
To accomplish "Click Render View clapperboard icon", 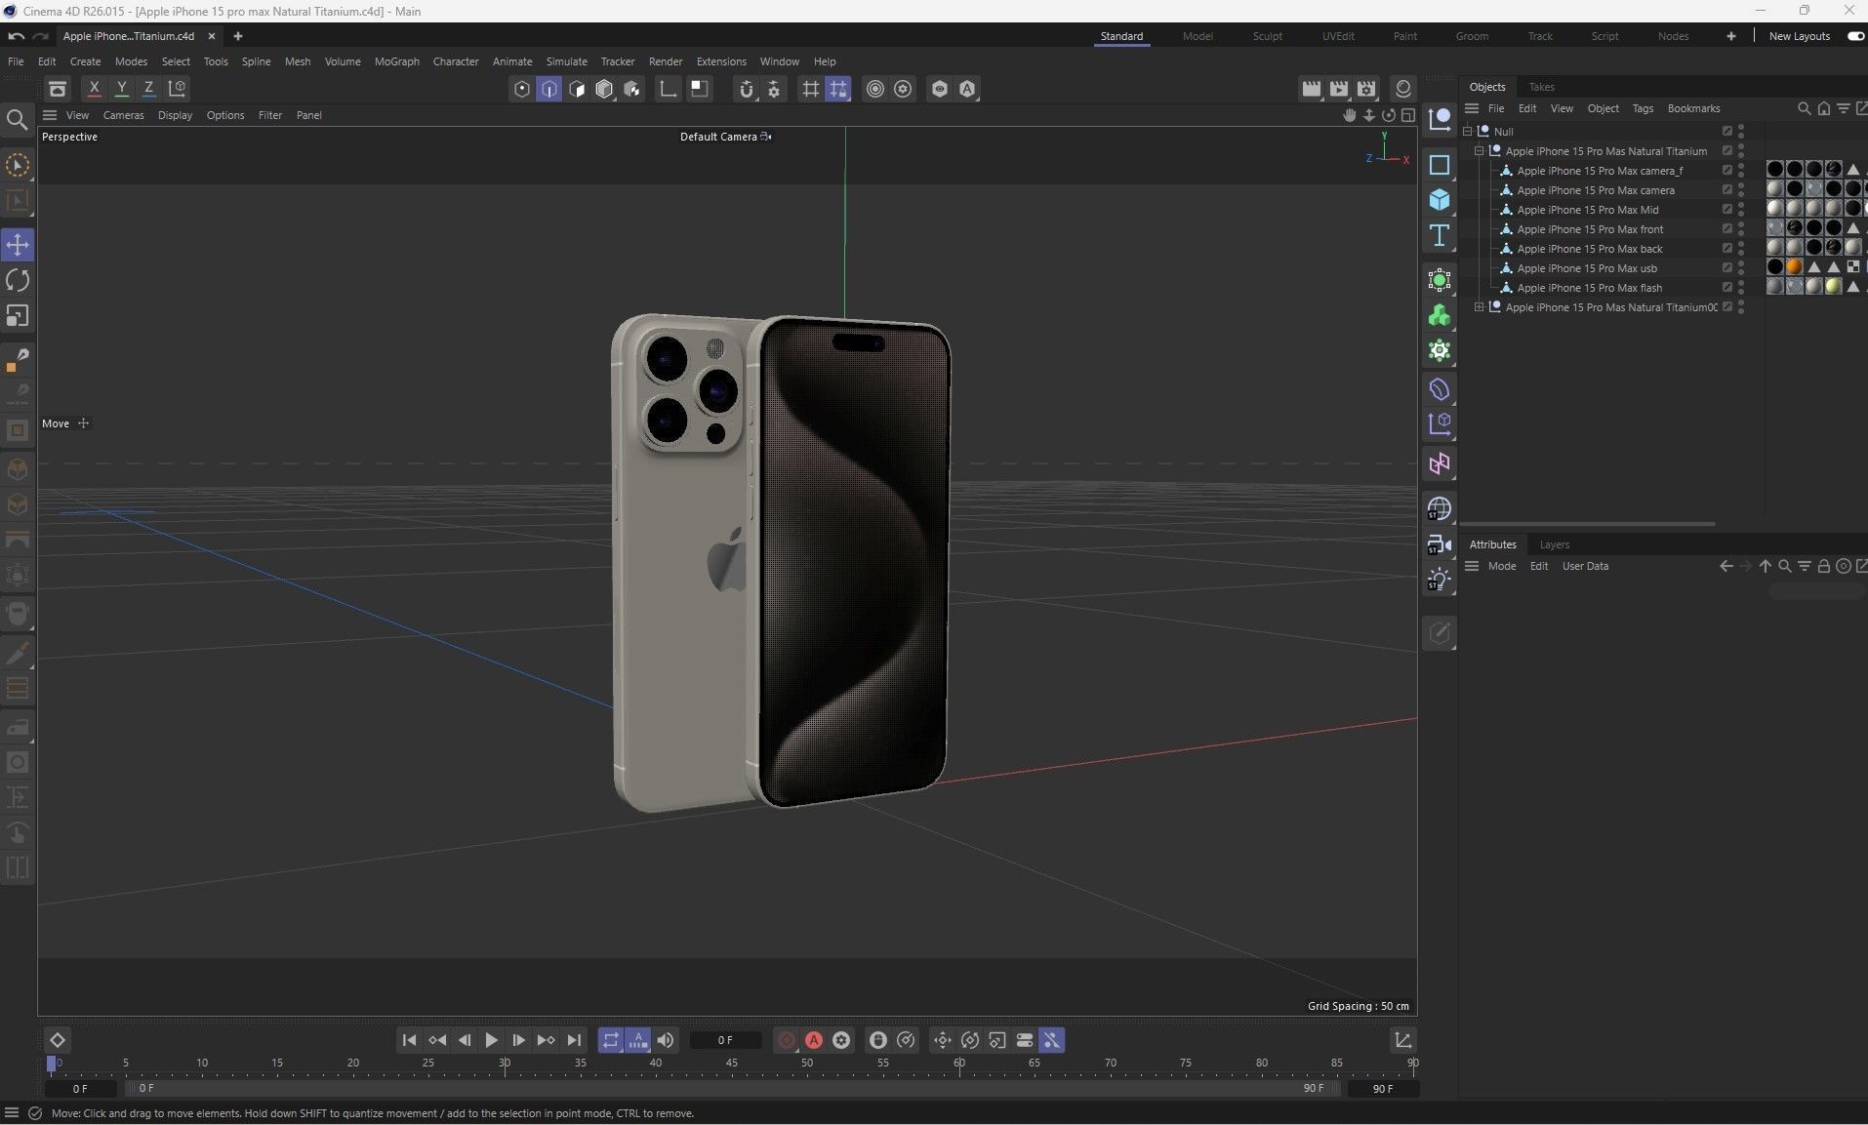I will (x=1312, y=89).
